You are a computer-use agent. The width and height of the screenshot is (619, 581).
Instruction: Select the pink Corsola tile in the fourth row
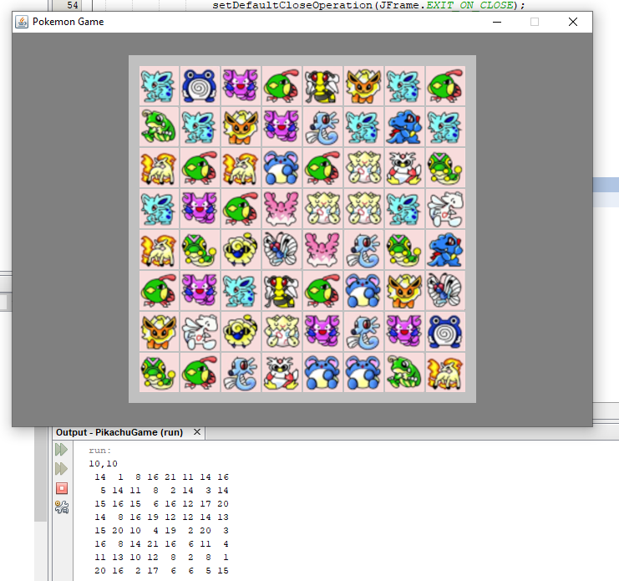pyautogui.click(x=282, y=209)
